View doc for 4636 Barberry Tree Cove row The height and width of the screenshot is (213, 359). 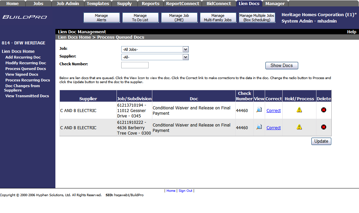(259, 127)
